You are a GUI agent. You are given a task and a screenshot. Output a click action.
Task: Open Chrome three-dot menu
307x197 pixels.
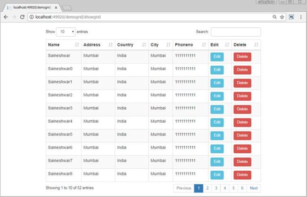click(x=301, y=17)
